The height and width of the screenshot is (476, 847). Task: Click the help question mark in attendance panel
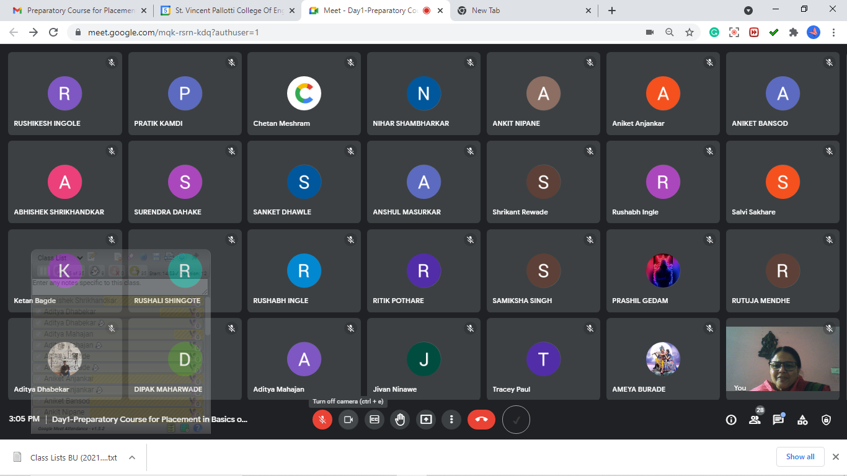(197, 428)
